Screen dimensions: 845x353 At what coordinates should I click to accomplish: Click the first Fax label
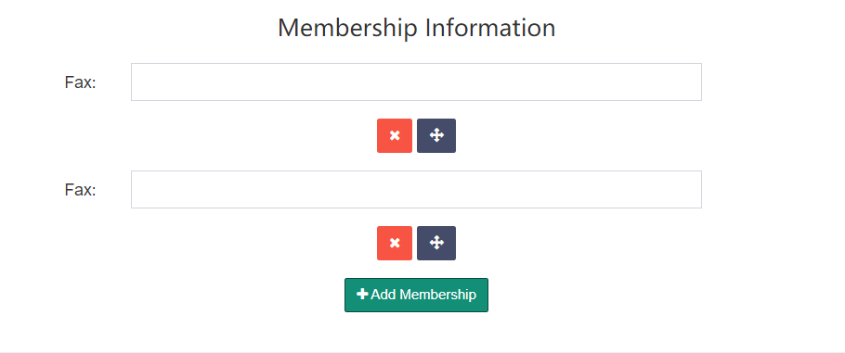[x=80, y=82]
